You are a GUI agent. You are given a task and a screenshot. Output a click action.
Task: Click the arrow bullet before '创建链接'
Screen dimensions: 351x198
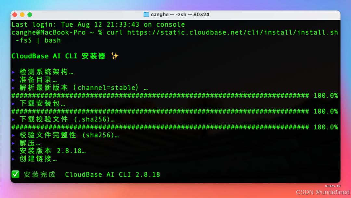tap(13, 159)
